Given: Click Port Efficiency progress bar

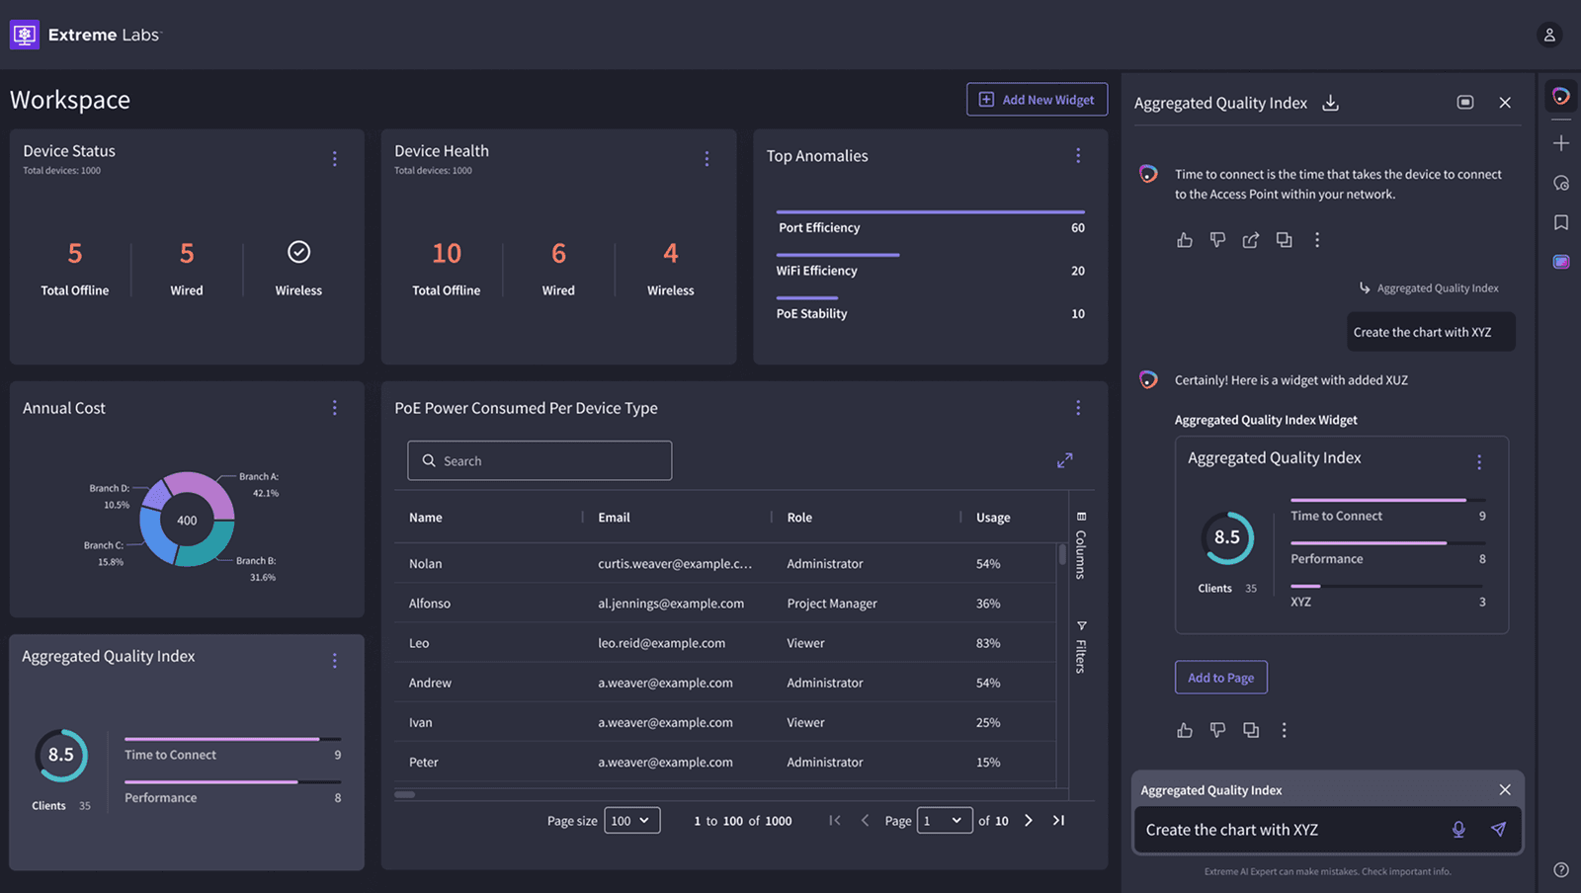Looking at the screenshot, I should click(931, 211).
